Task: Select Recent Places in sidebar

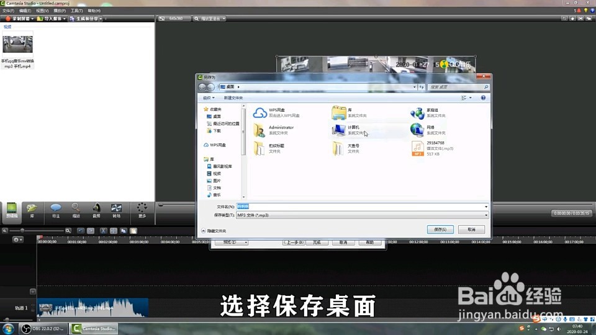Action: pos(223,124)
